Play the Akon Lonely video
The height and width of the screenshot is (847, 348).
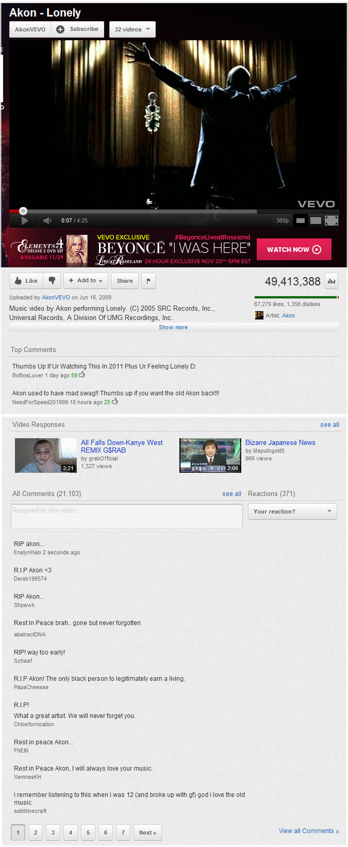24,220
